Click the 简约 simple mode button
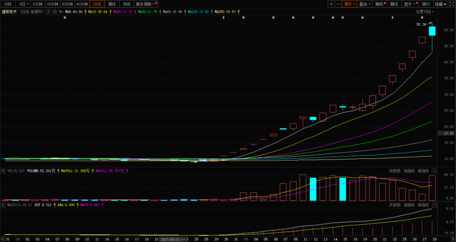 coord(426,4)
